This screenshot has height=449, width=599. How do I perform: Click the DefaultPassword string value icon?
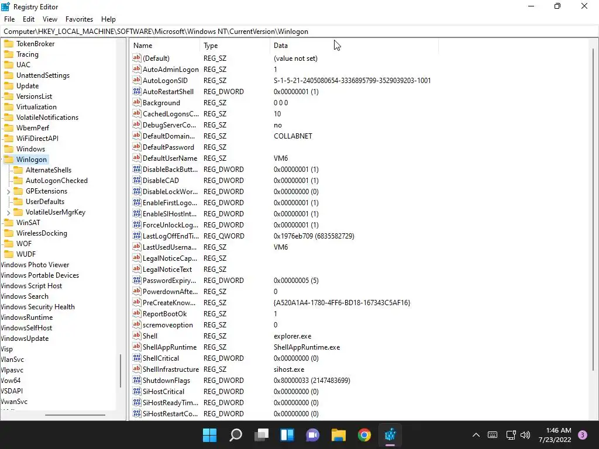tap(137, 147)
